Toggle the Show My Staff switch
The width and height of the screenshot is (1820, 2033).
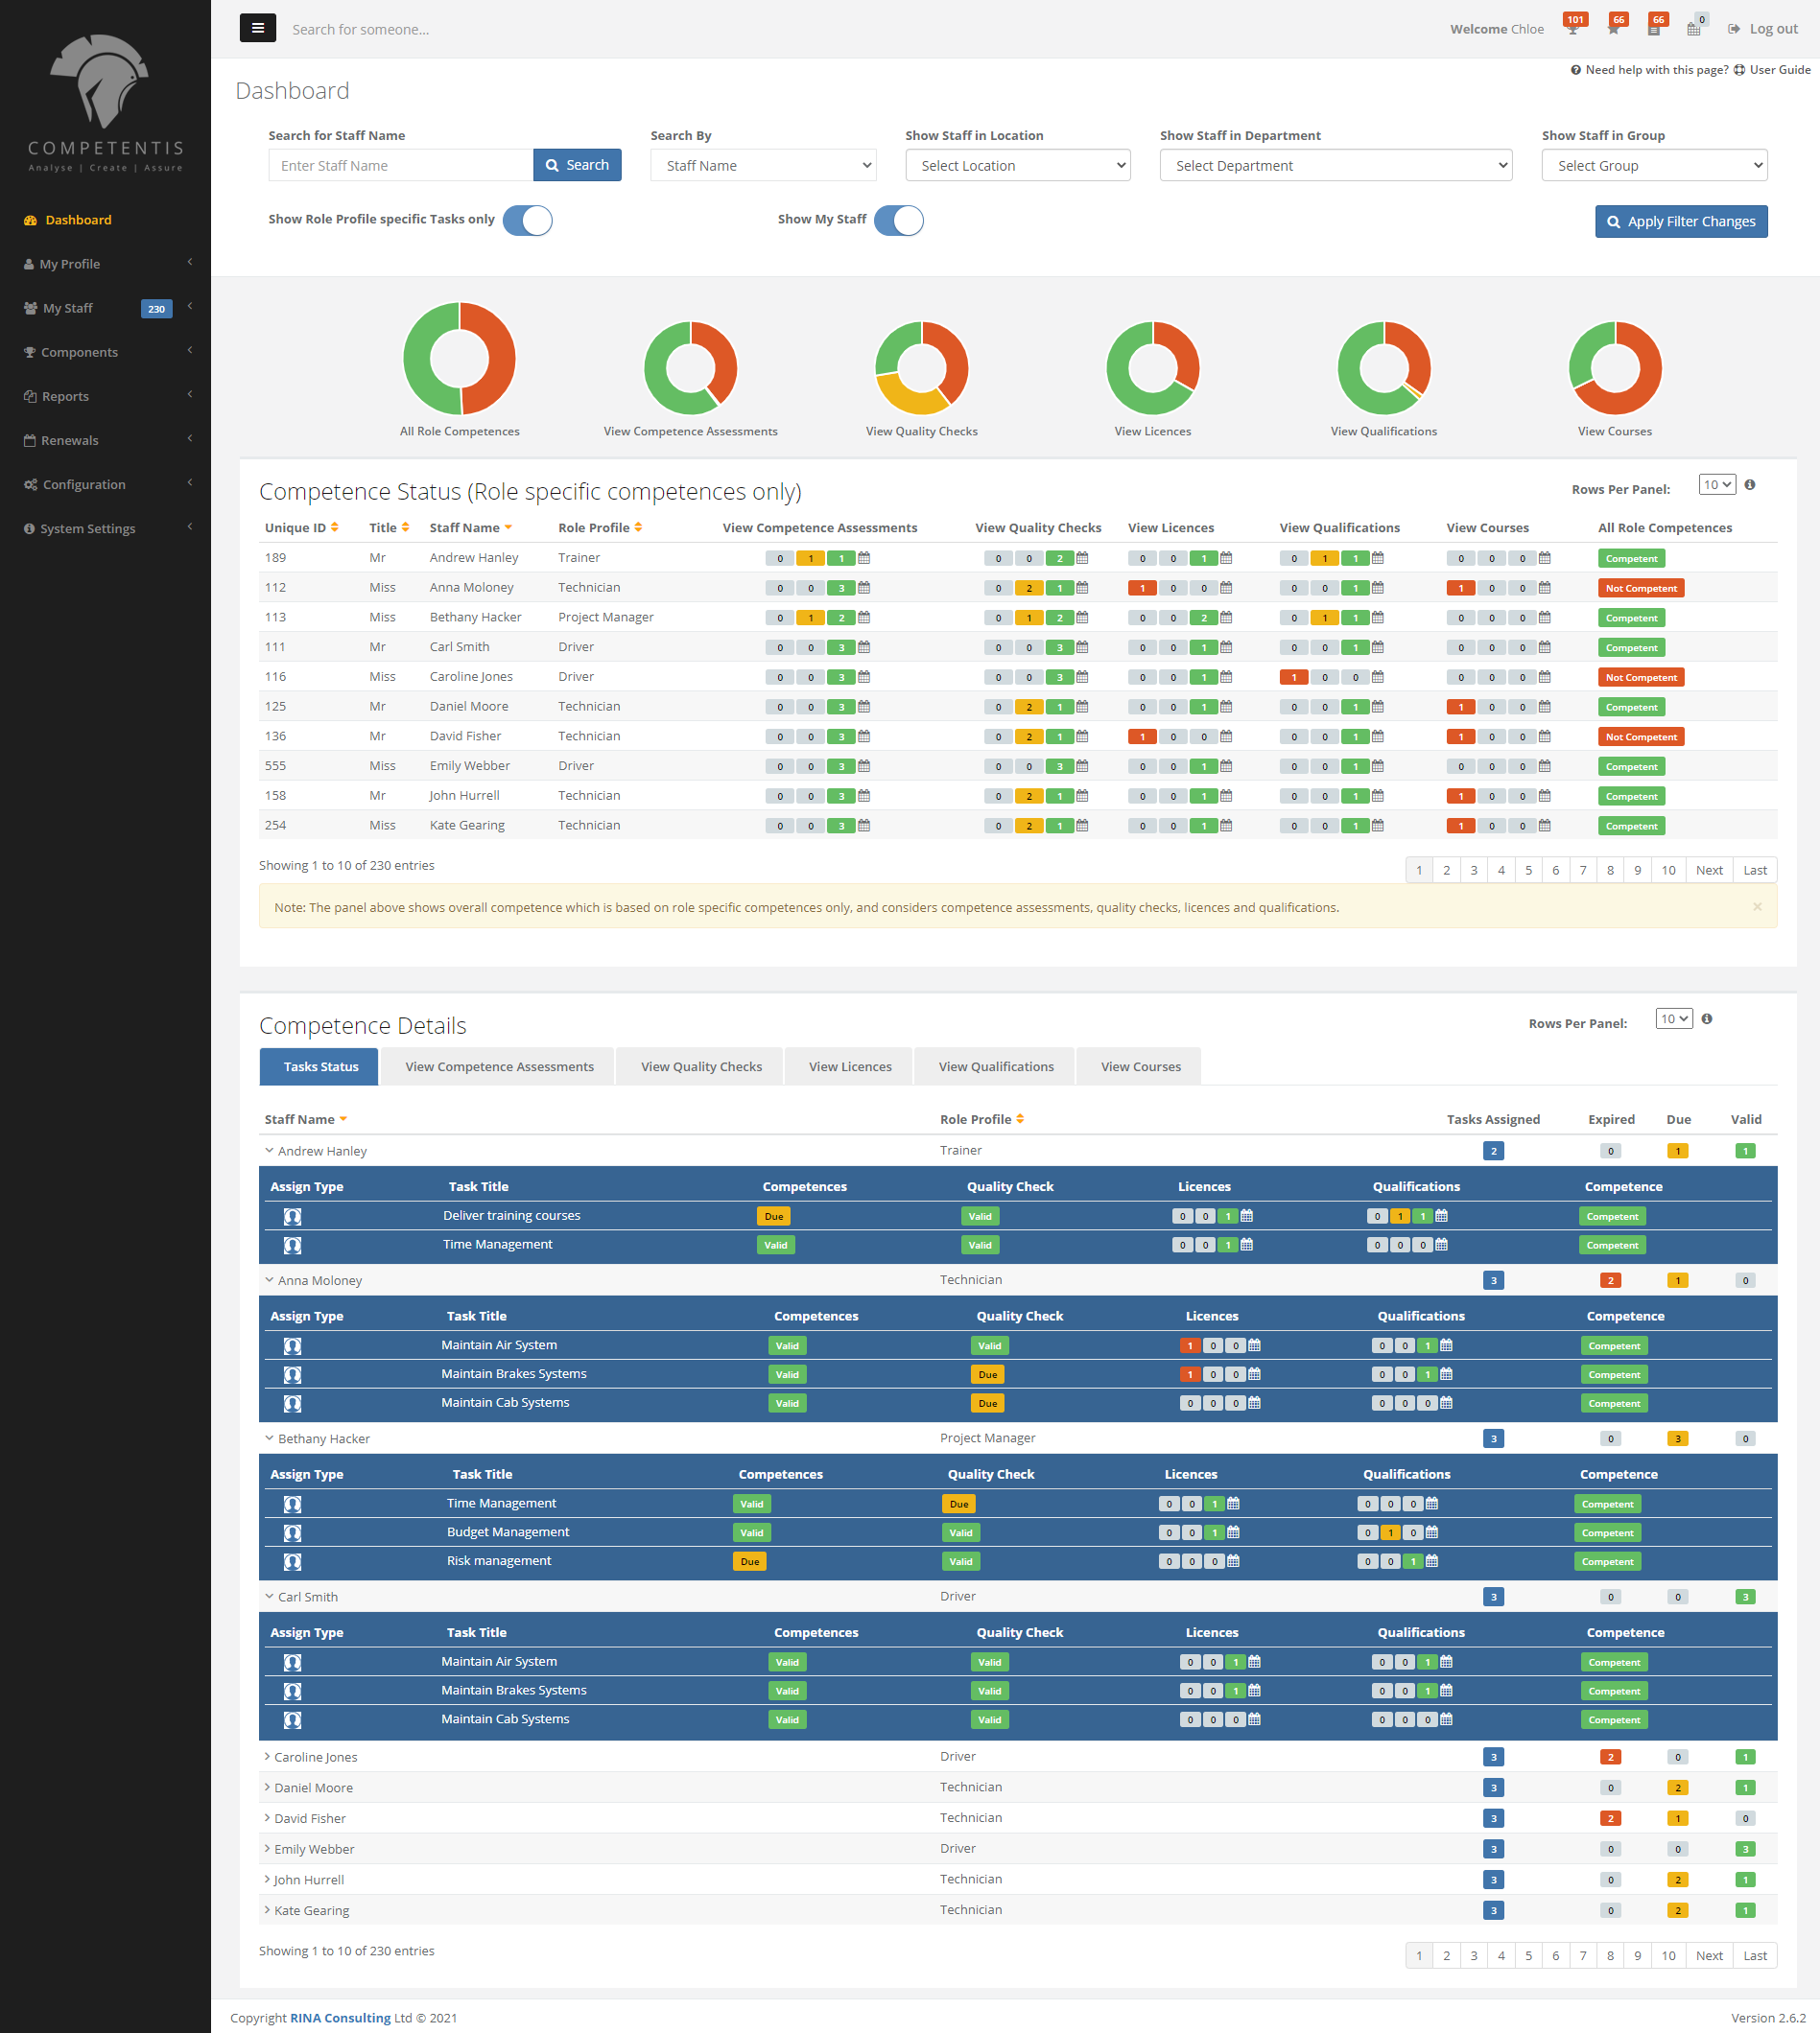click(x=898, y=221)
